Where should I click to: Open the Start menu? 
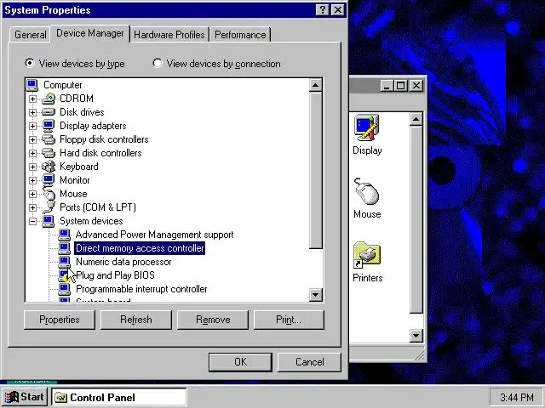point(25,398)
